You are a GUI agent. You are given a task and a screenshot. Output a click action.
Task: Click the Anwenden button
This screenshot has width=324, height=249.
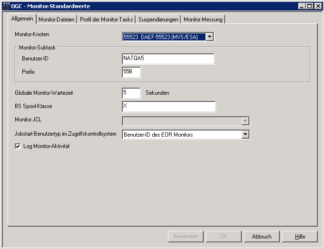click(x=186, y=237)
